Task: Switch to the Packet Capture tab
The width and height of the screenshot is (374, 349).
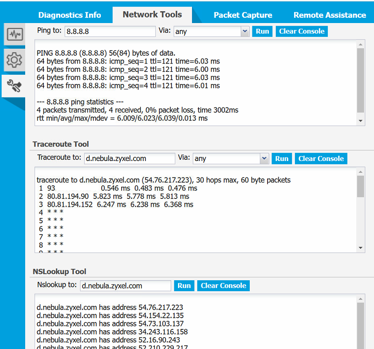Action: point(243,14)
